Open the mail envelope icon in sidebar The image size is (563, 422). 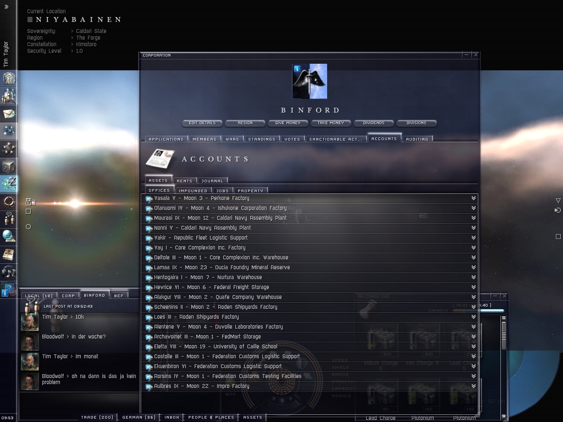pyautogui.click(x=9, y=113)
